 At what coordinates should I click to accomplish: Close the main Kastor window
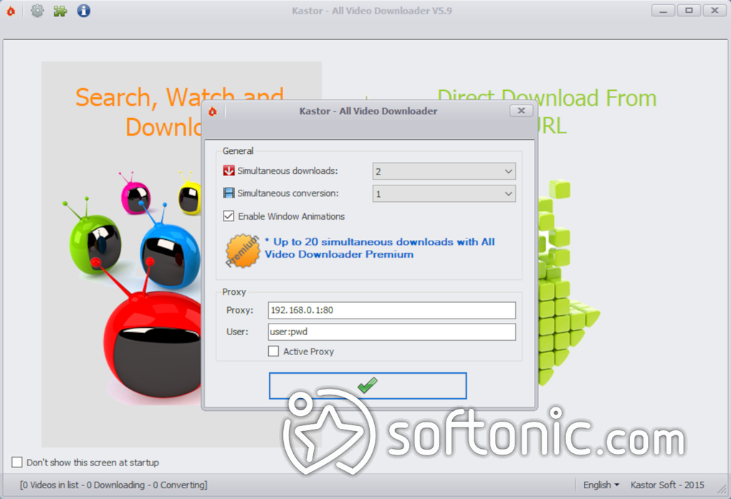[x=715, y=10]
